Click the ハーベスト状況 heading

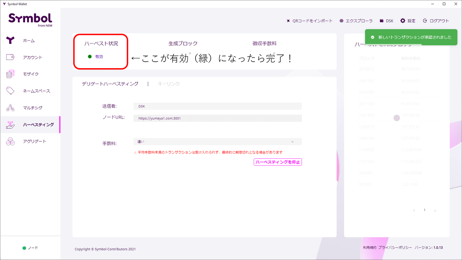[x=101, y=44]
